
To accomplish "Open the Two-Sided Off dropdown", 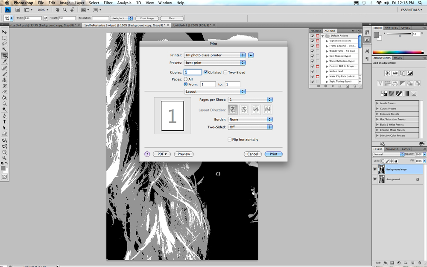I will [250, 127].
